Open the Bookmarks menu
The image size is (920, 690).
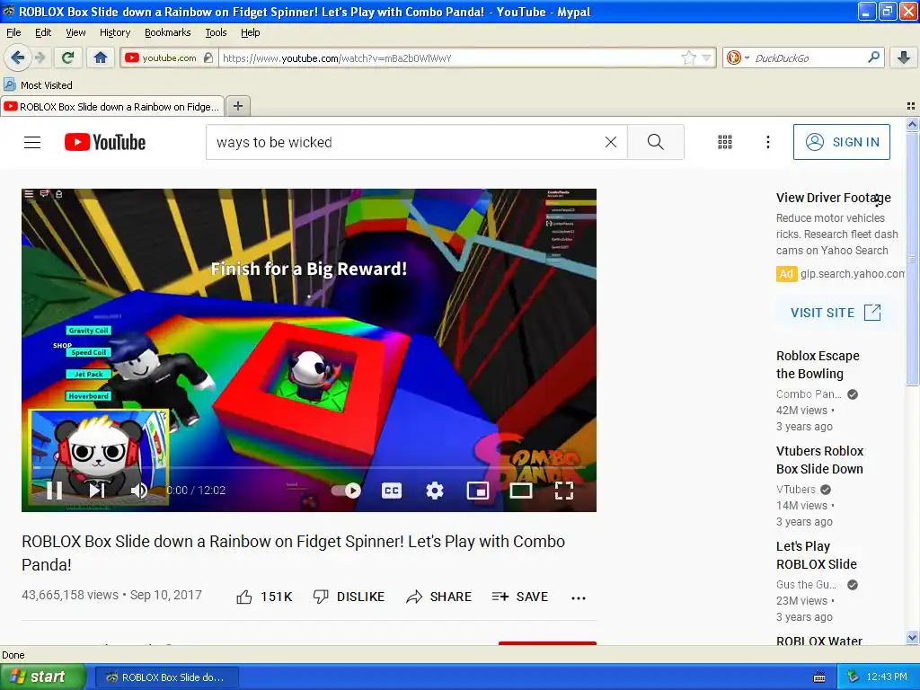click(x=168, y=32)
